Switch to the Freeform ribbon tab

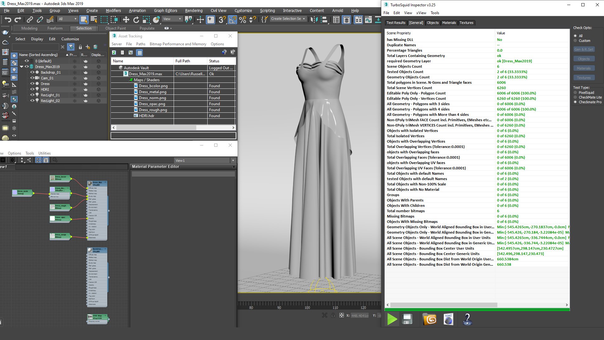[55, 28]
